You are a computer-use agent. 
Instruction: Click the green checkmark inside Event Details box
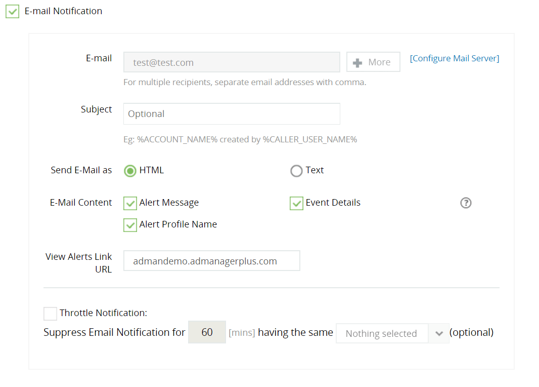click(x=296, y=203)
